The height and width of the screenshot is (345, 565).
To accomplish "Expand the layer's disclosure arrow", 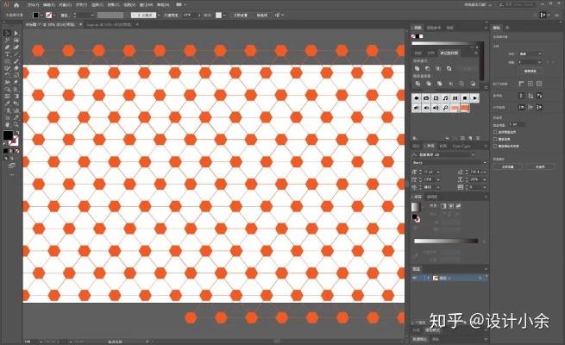I will point(428,278).
